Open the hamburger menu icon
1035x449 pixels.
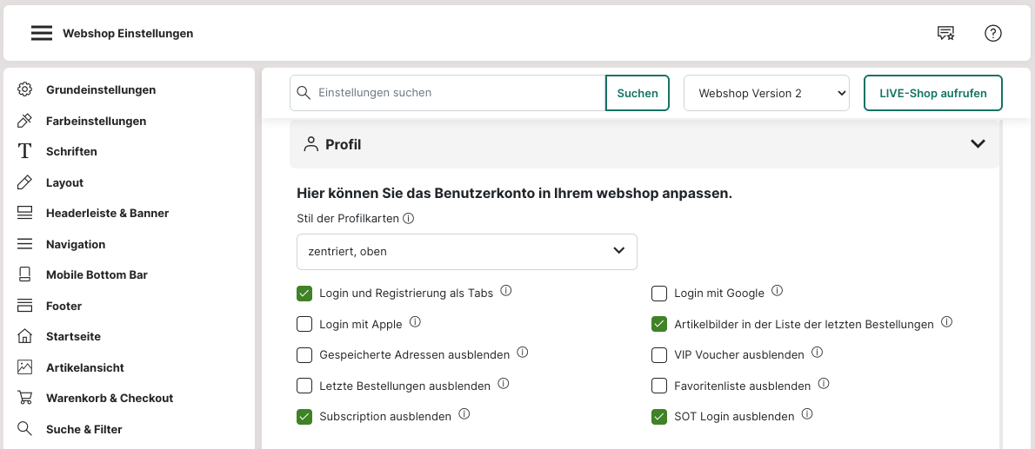[x=42, y=33]
